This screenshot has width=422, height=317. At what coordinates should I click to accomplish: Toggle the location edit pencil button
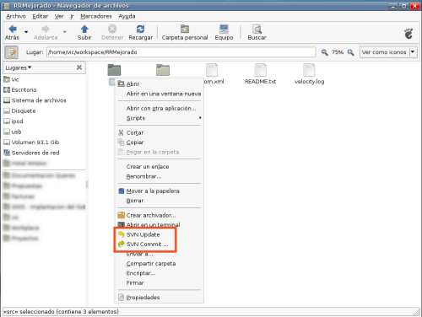click(x=12, y=52)
